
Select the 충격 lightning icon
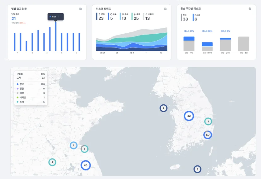tap(135, 14)
